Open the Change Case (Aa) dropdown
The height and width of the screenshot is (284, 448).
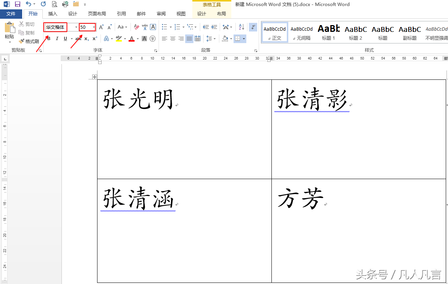pos(122,27)
